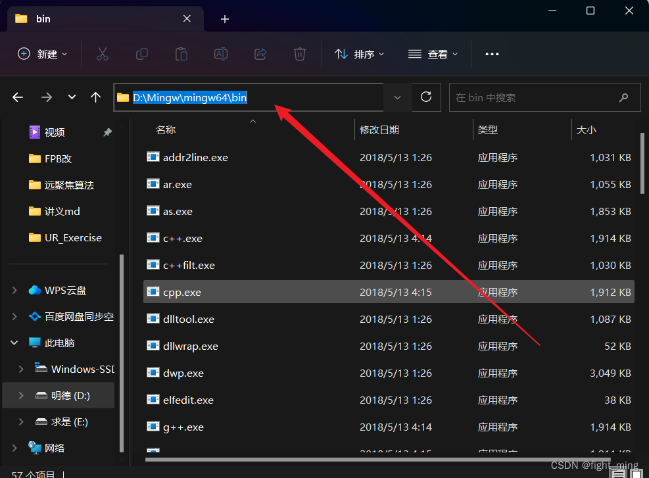Open recent locations dropdown chevron
This screenshot has height=478, width=649.
coord(72,97)
